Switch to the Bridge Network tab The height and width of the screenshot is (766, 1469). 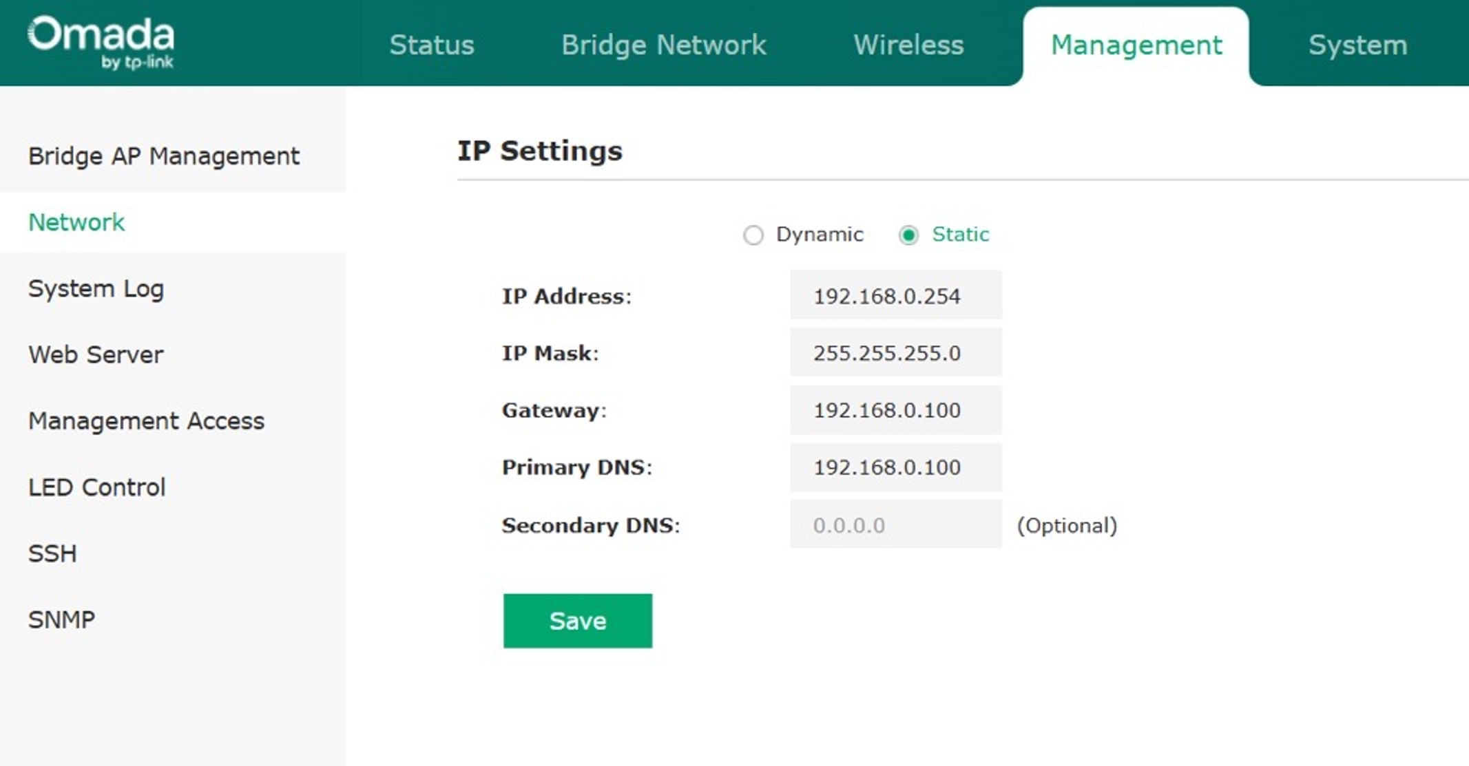tap(663, 45)
